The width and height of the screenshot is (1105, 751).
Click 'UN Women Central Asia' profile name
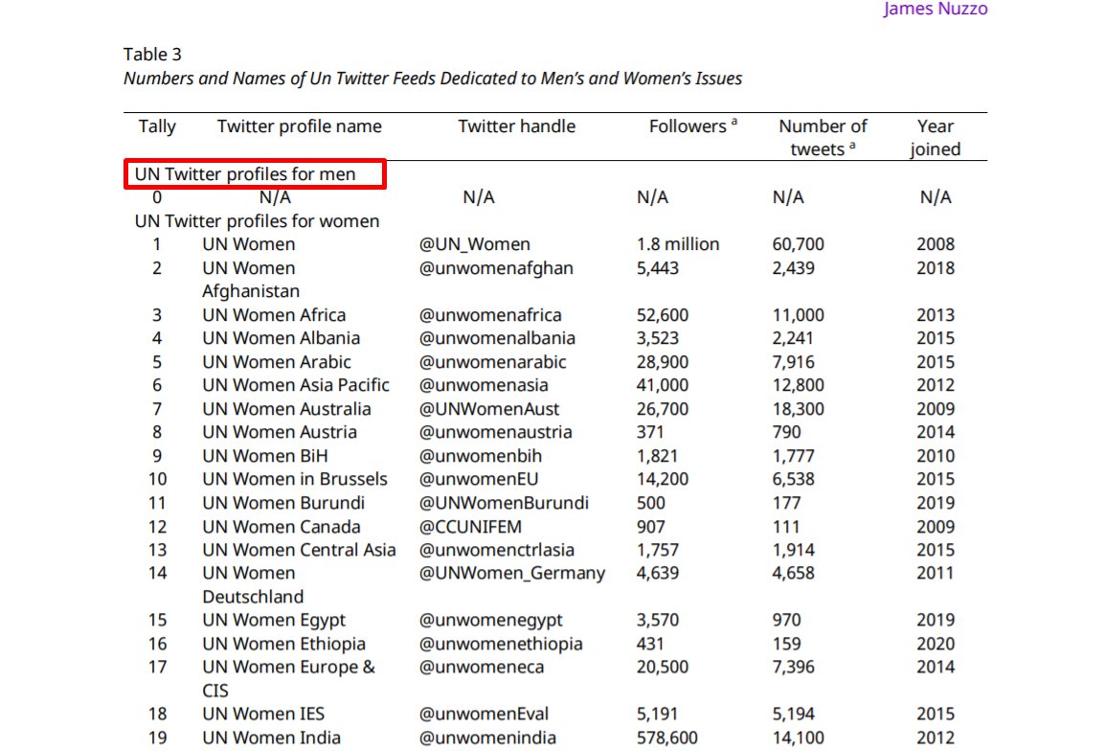coord(299,550)
